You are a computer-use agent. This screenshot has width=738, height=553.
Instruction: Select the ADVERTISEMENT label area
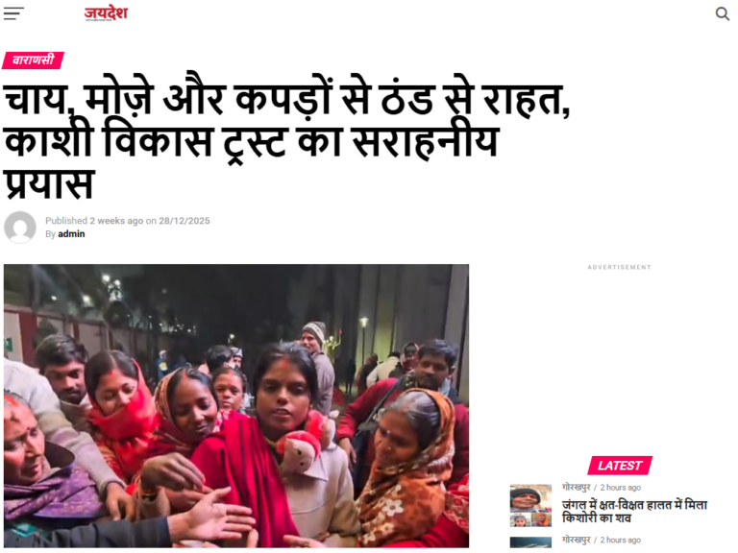(x=620, y=267)
